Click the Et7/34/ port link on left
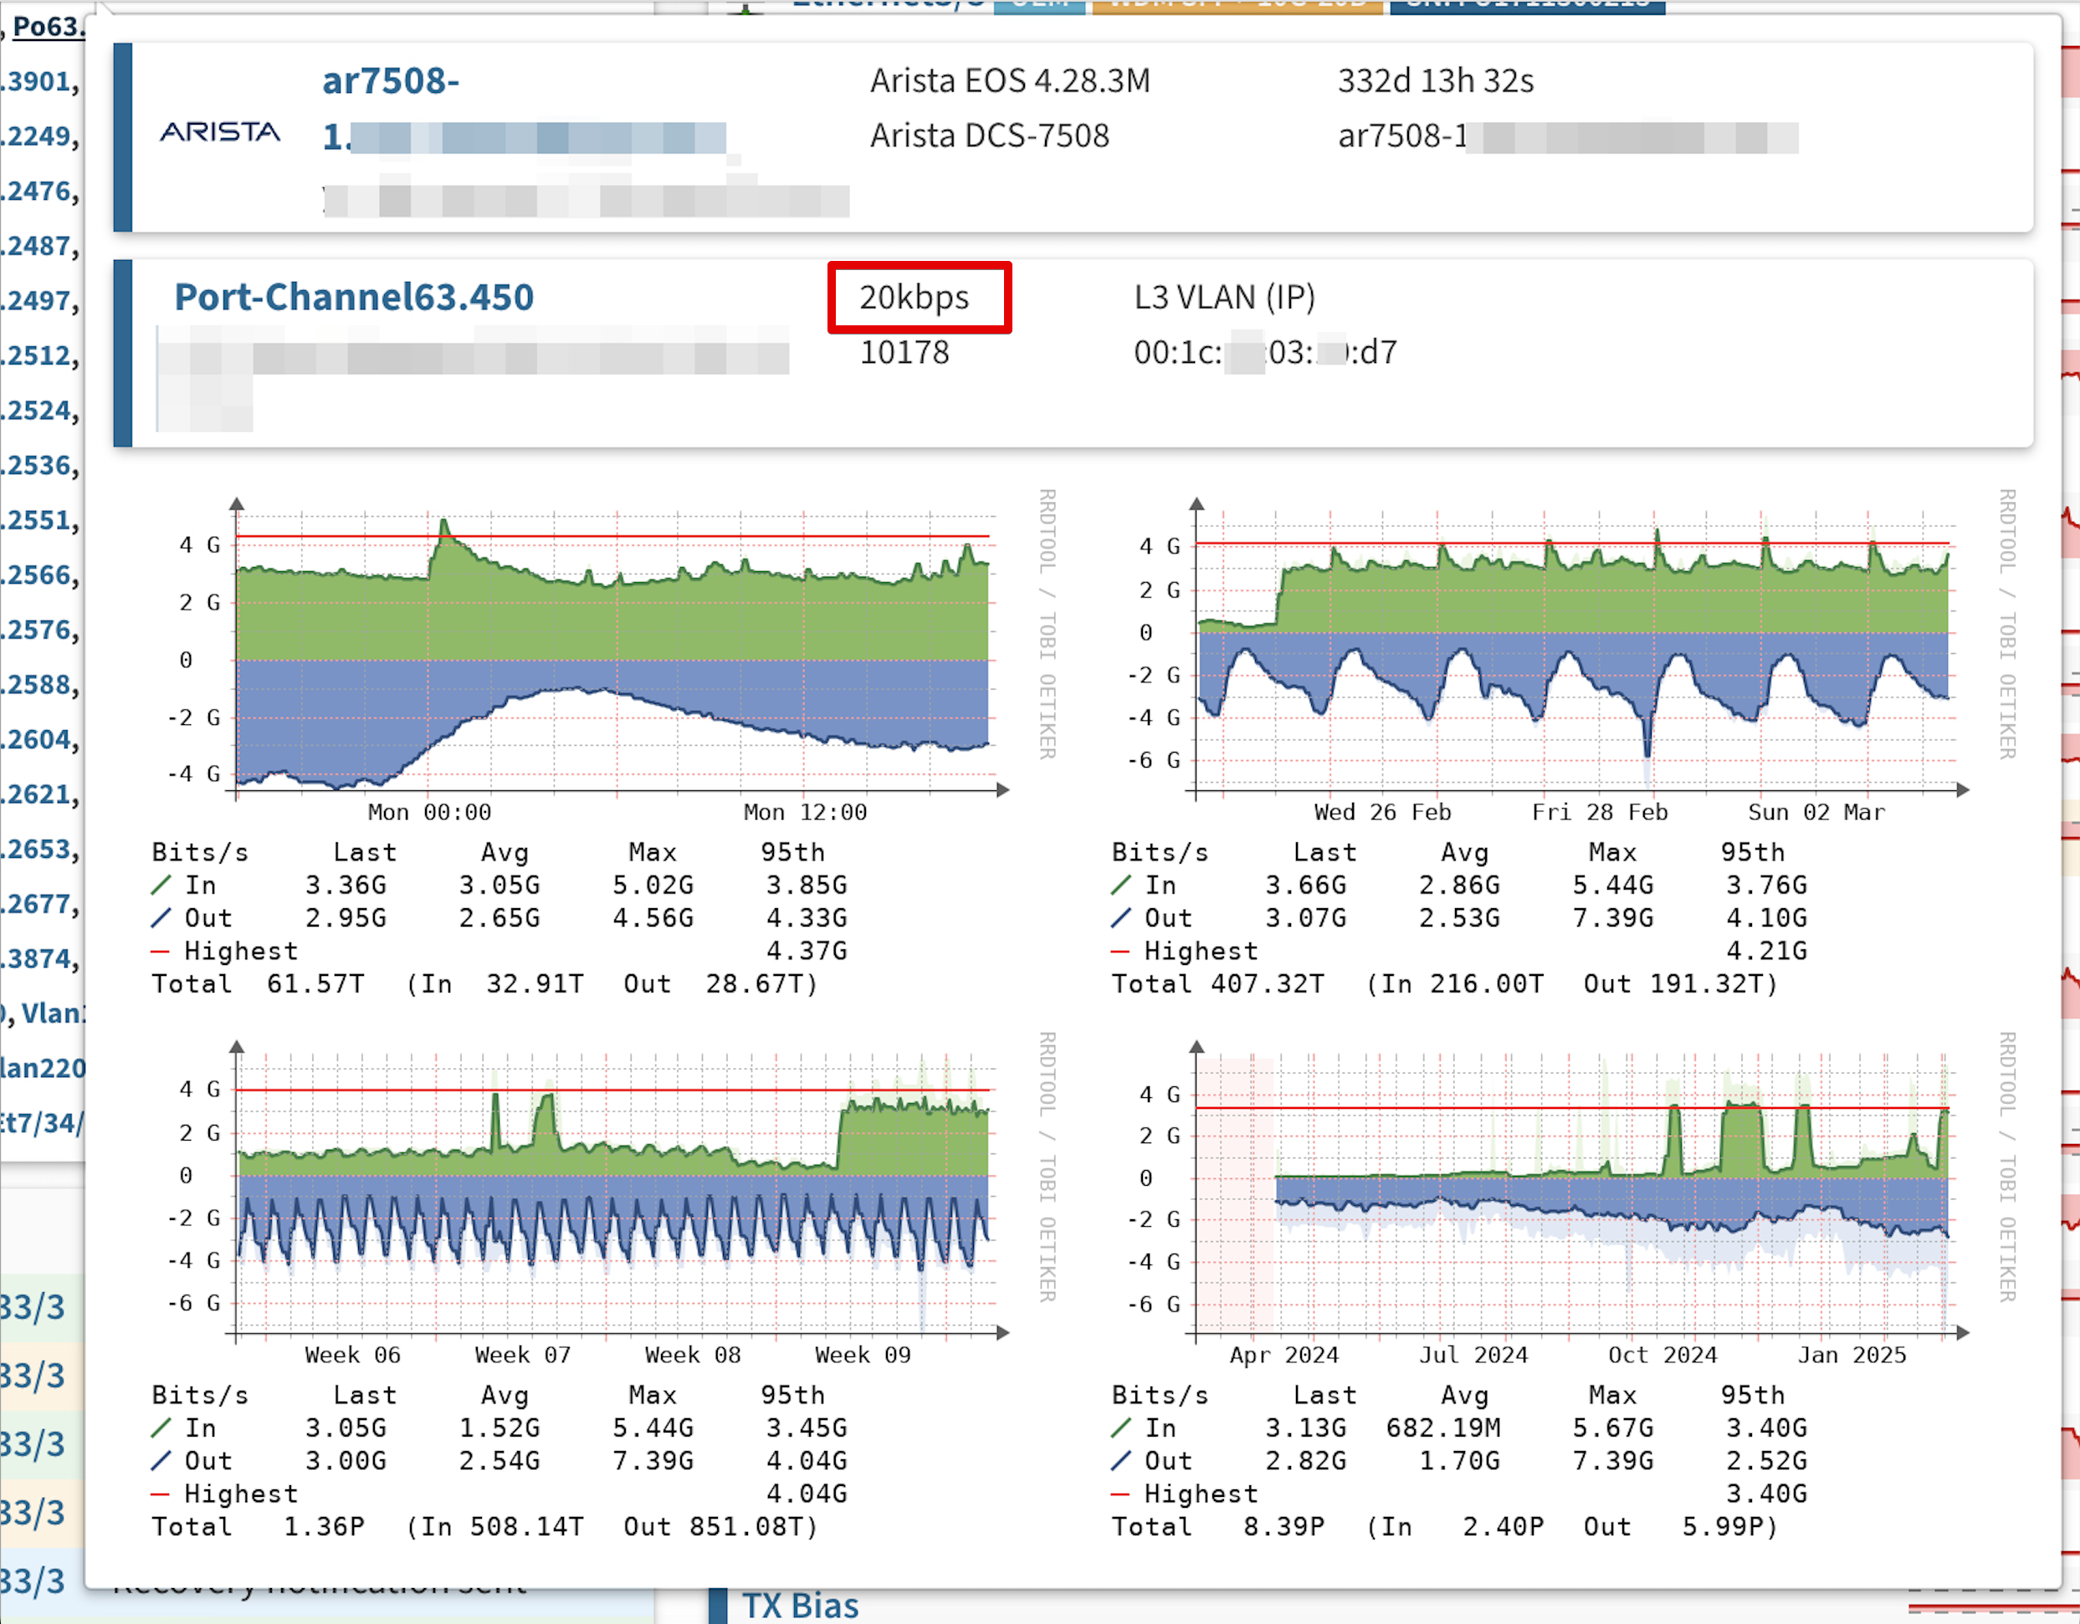2080x1624 pixels. tap(40, 1123)
